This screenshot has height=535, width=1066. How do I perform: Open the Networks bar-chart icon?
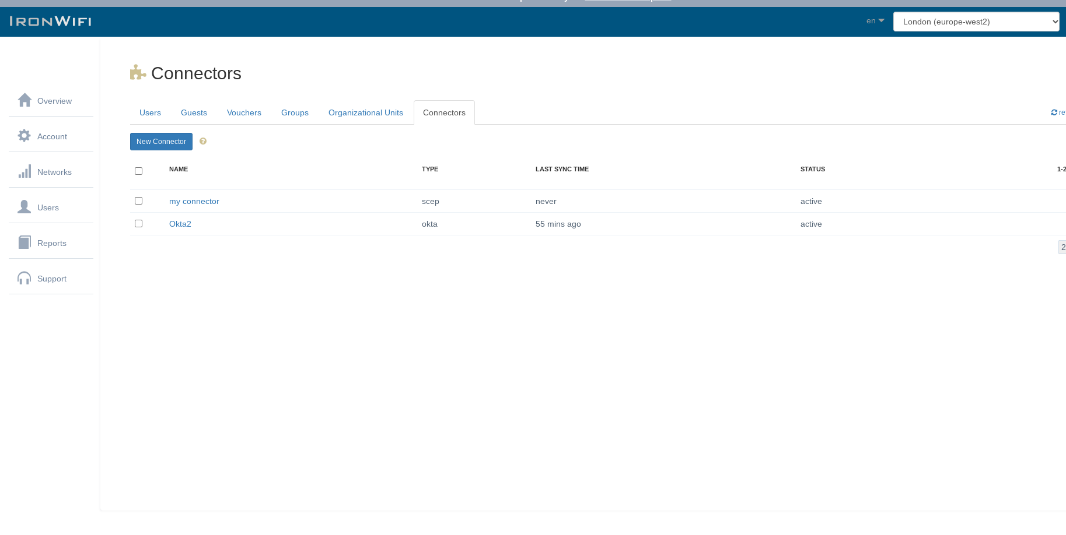pos(25,171)
